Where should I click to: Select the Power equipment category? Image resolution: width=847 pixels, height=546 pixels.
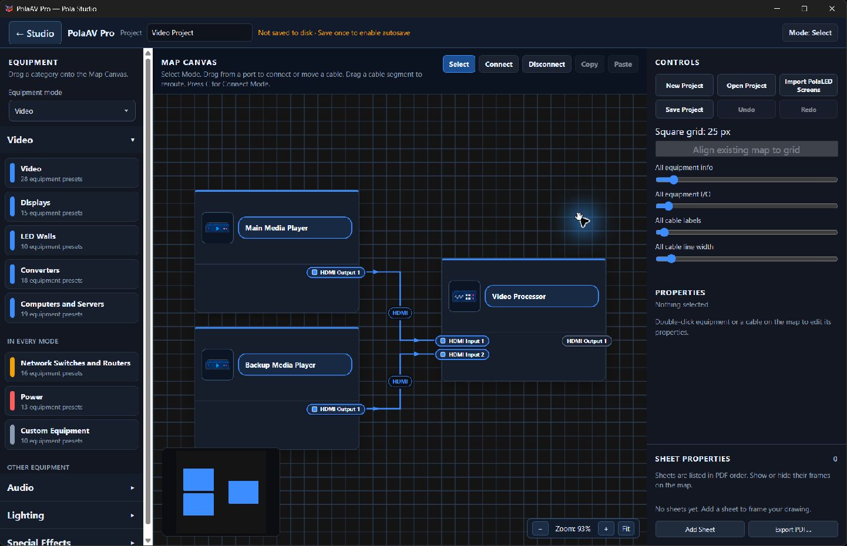tap(72, 401)
